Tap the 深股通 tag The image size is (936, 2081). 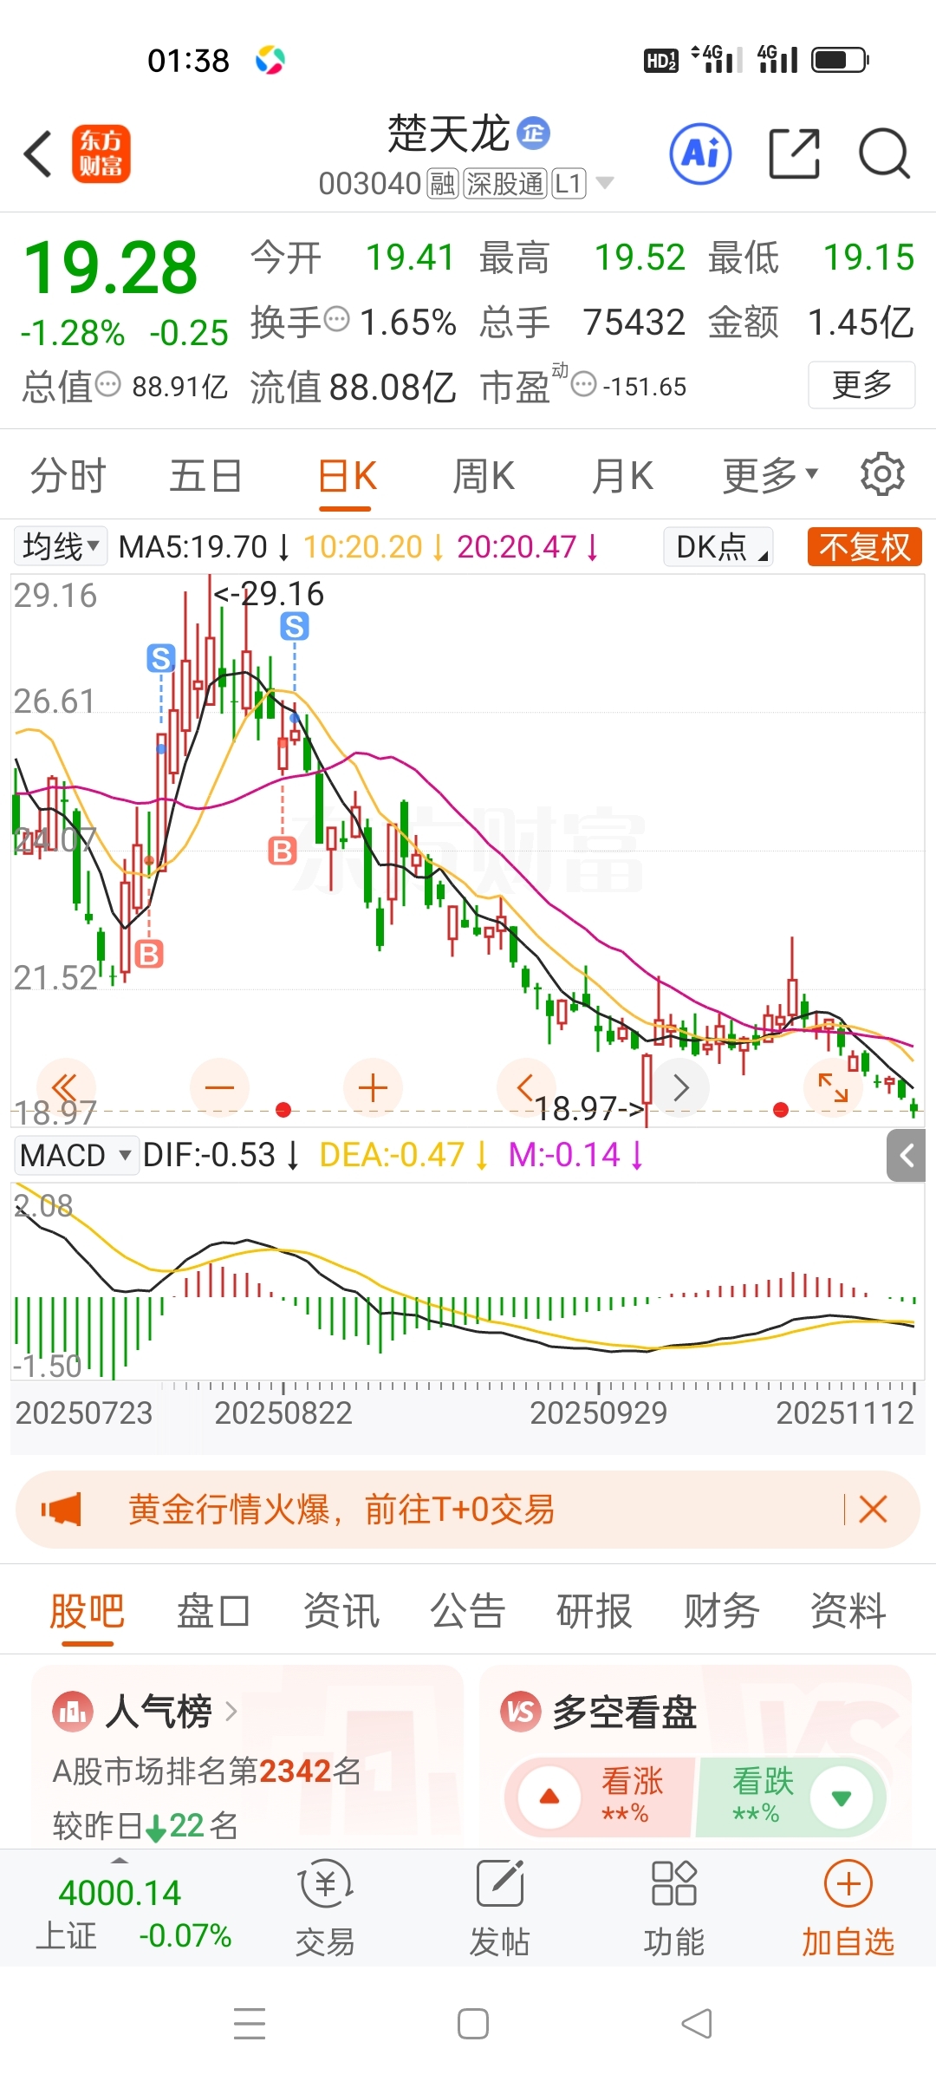(504, 183)
